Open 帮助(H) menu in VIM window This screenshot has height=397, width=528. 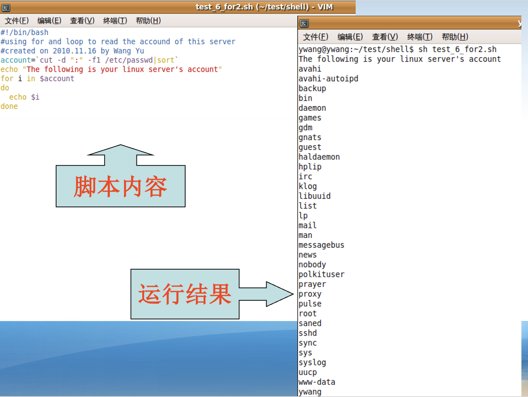click(x=148, y=21)
